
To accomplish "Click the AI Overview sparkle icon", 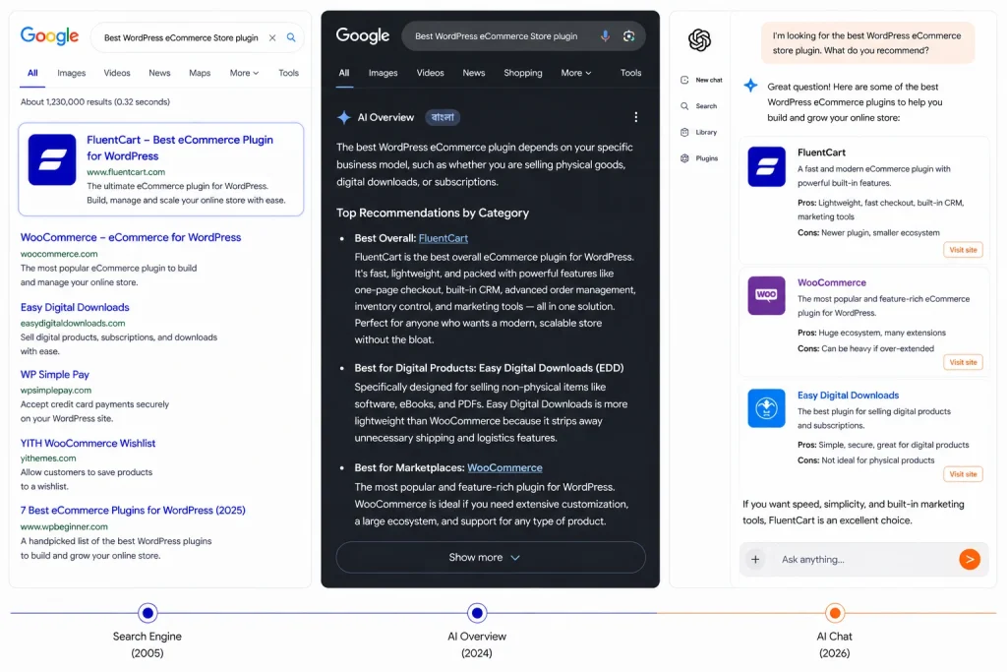I will pos(343,117).
